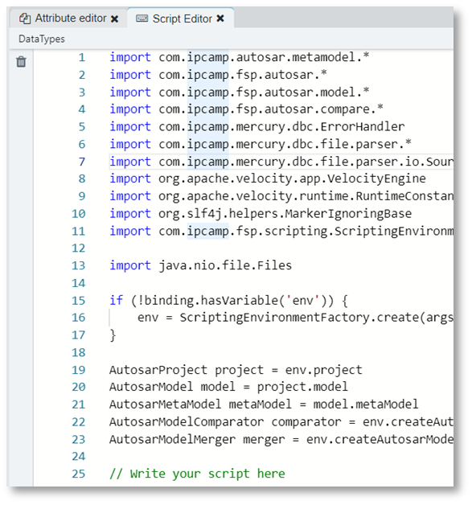Click the ScriptingEnvironmentFactory.create line
Screen dimensions: 472x505
pyautogui.click(x=295, y=318)
